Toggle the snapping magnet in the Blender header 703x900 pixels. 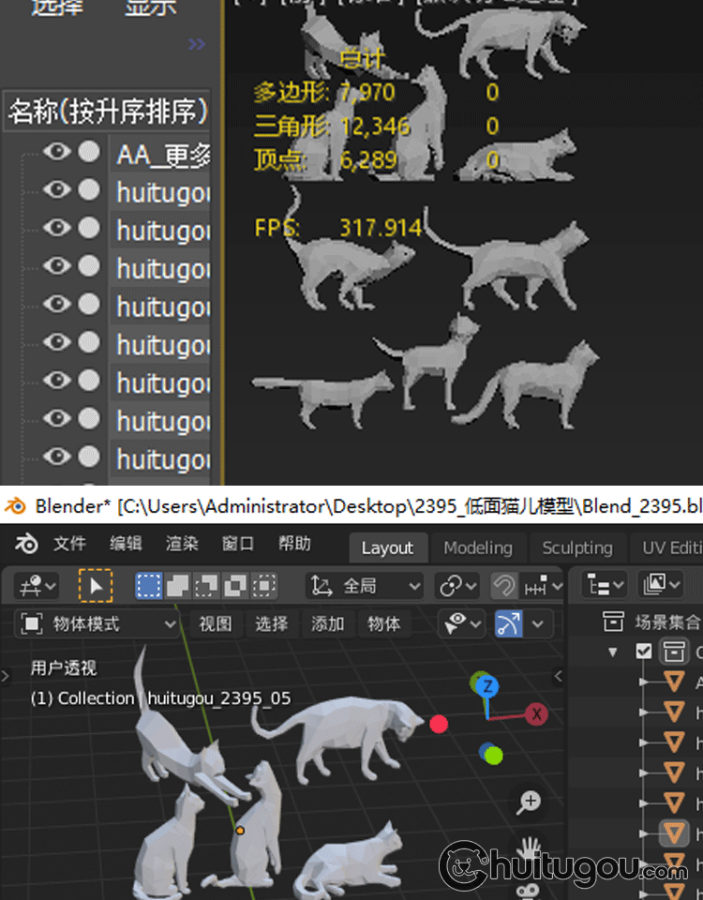pyautogui.click(x=504, y=586)
